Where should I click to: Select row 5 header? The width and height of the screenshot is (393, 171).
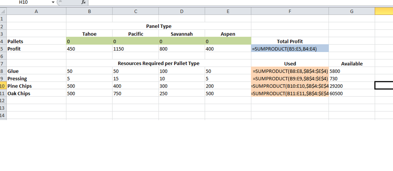click(x=3, y=49)
